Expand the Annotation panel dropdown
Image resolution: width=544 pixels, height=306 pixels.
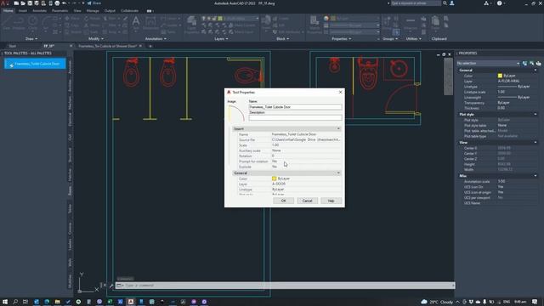(x=156, y=39)
